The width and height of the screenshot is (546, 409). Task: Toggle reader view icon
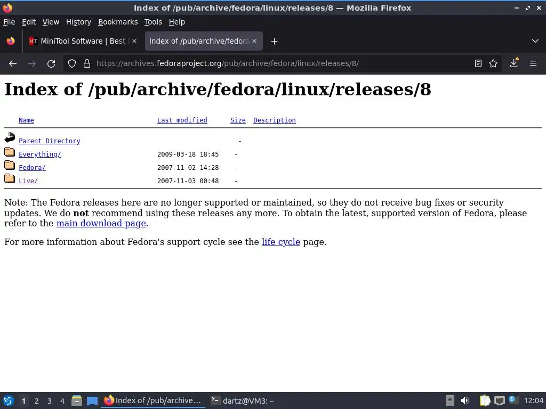(x=478, y=64)
